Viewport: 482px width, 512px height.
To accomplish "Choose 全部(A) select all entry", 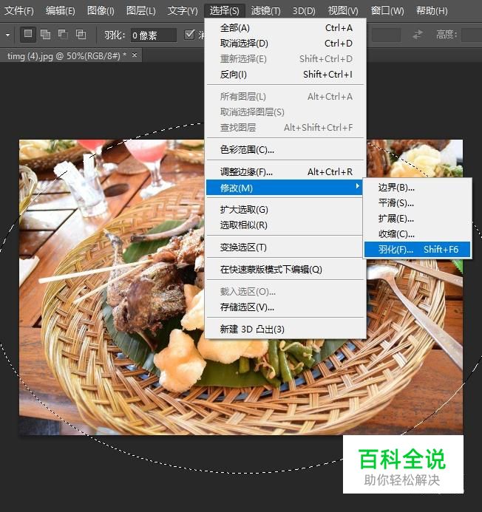I will tap(285, 28).
